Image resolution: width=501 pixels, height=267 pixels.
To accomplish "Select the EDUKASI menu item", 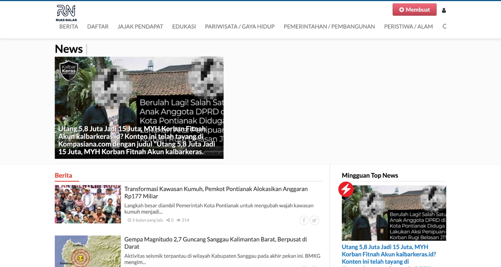I will tap(184, 26).
